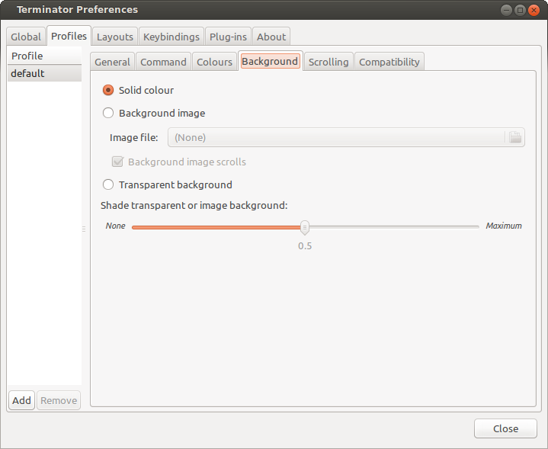Open the image file browse folder icon
This screenshot has width=548, height=449.
[514, 137]
